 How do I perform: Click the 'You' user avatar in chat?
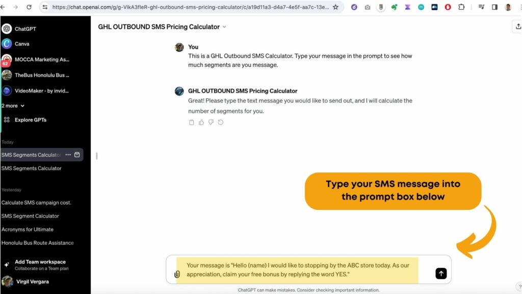point(179,47)
